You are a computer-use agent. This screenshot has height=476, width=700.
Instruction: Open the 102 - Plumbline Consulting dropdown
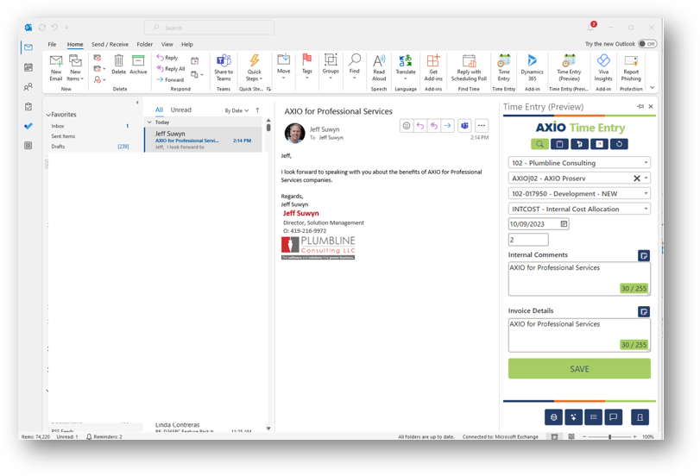pyautogui.click(x=579, y=163)
